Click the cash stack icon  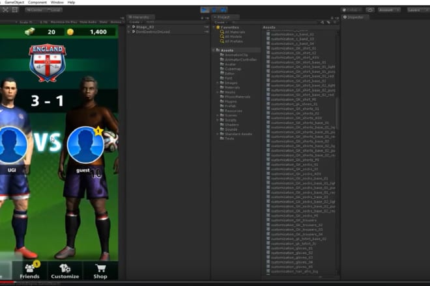pyautogui.click(x=30, y=32)
